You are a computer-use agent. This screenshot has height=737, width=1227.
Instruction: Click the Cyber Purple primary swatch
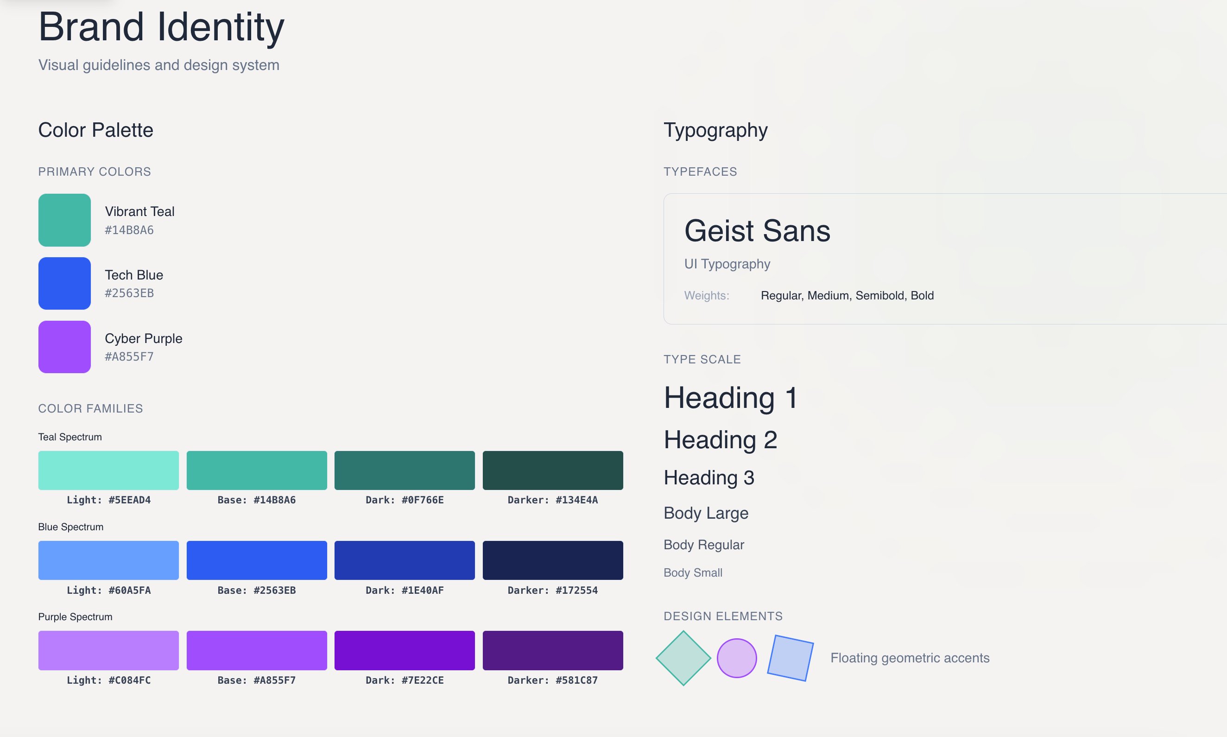click(x=64, y=347)
